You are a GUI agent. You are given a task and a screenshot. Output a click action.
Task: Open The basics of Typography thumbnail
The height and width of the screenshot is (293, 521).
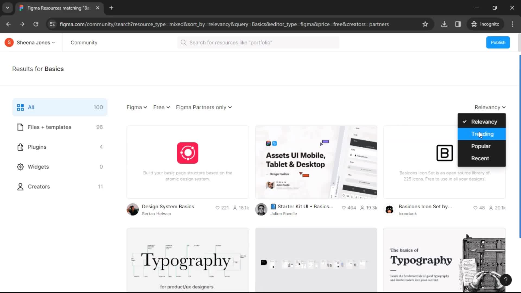444,260
